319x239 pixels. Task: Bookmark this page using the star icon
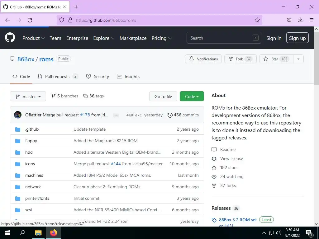pyautogui.click(x=257, y=20)
